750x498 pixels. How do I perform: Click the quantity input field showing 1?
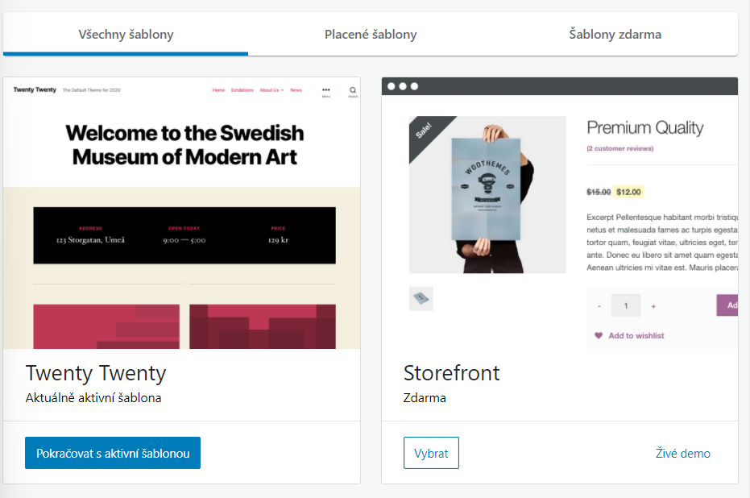(x=626, y=306)
